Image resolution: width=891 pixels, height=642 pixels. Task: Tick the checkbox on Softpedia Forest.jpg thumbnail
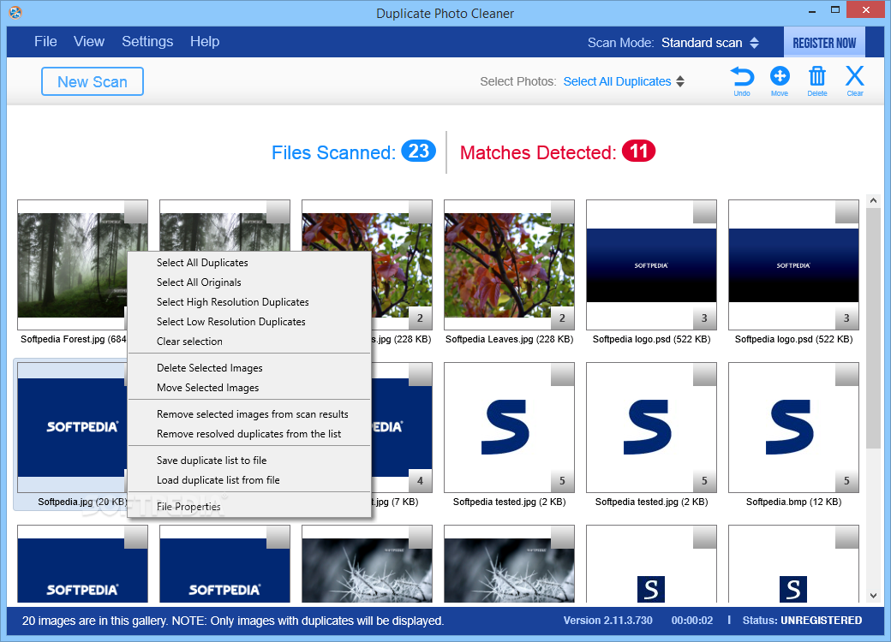[x=136, y=211]
